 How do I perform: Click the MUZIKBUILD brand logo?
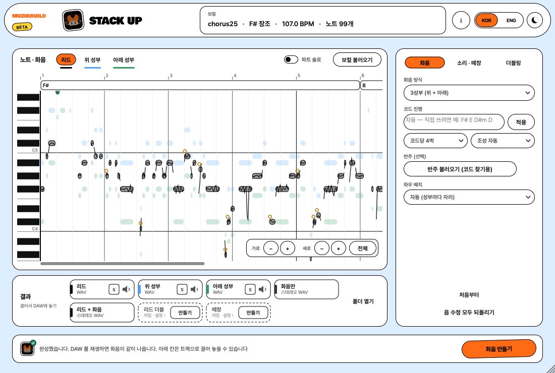[x=29, y=16]
